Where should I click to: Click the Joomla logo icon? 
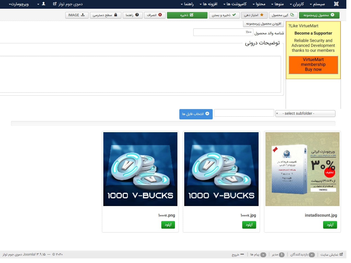(336, 4)
